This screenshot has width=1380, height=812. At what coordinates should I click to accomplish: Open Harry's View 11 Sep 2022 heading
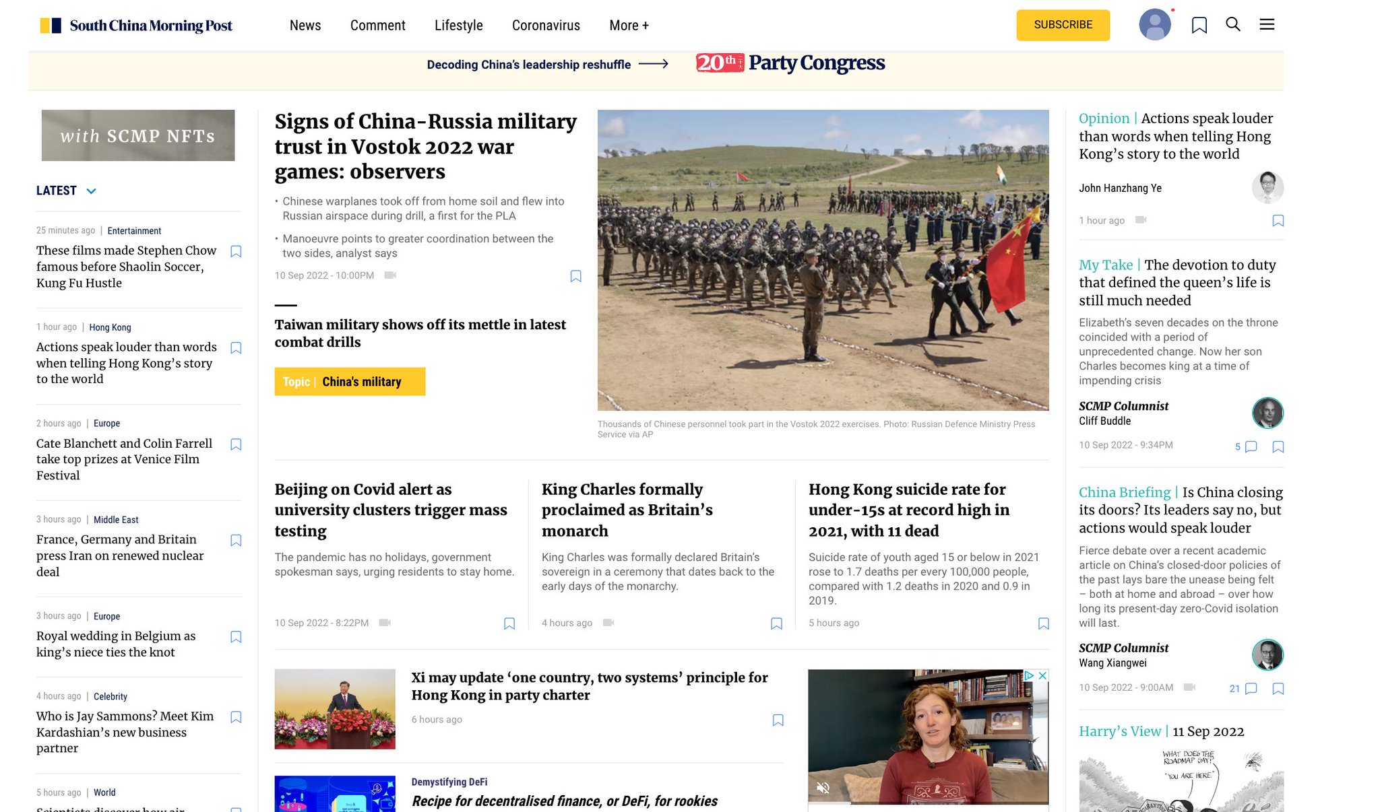point(1162,731)
